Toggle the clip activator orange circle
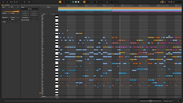 click(x=2, y=5)
